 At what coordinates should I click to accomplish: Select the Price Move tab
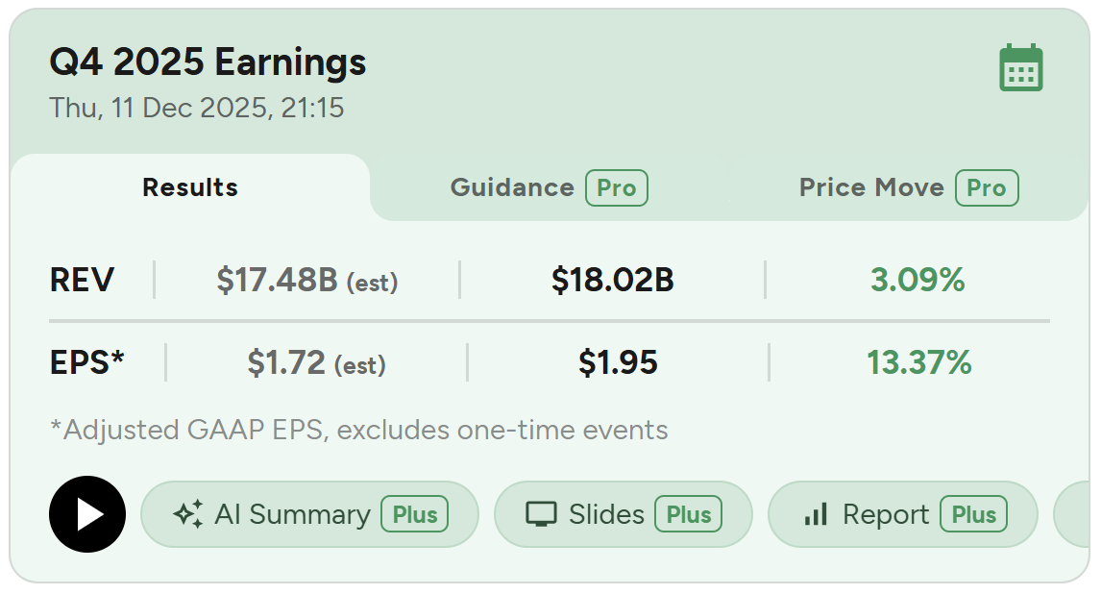point(871,187)
